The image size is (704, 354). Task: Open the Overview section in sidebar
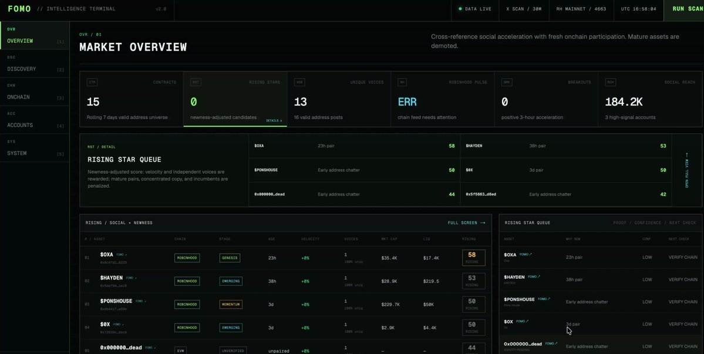pyautogui.click(x=35, y=36)
